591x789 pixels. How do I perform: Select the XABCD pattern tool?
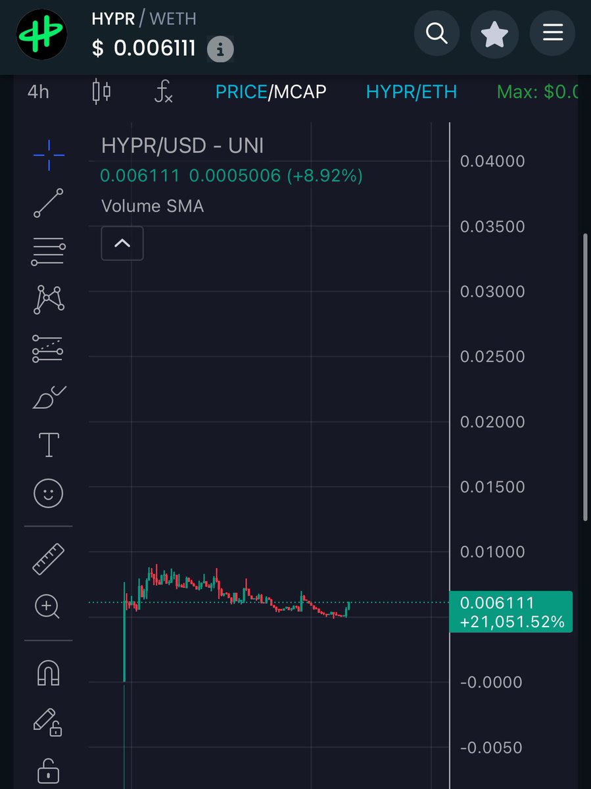coord(48,299)
